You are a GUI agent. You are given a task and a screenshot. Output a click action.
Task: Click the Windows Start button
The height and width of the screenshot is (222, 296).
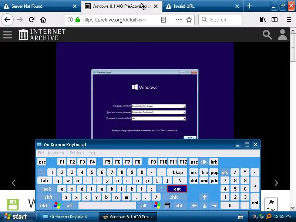[x=17, y=216]
